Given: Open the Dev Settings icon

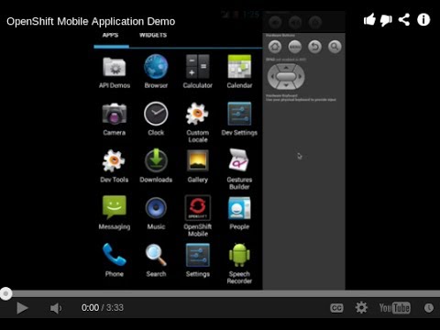Looking at the screenshot, I should coord(239,114).
